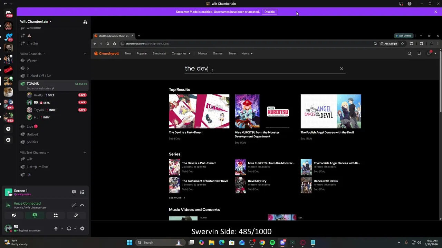
Task: Open Simulcast on Crunchyroll nav
Action: (x=159, y=53)
